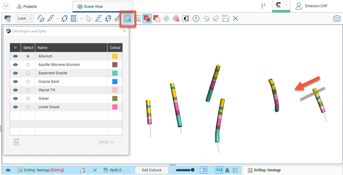Take a scene snapshot with camera icon
Viewport: 343px width, 175px height.
pyautogui.click(x=337, y=19)
